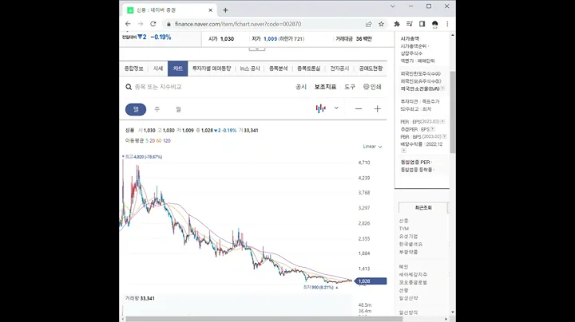Expand the 배당수익률 info arrow

pos(403,151)
